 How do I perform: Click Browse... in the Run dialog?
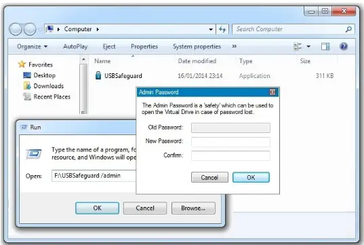coord(193,208)
